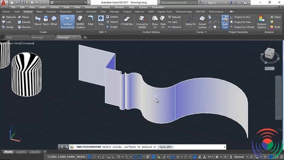Click the search keyword input box
This screenshot has height=160, width=284.
[x=179, y=3]
